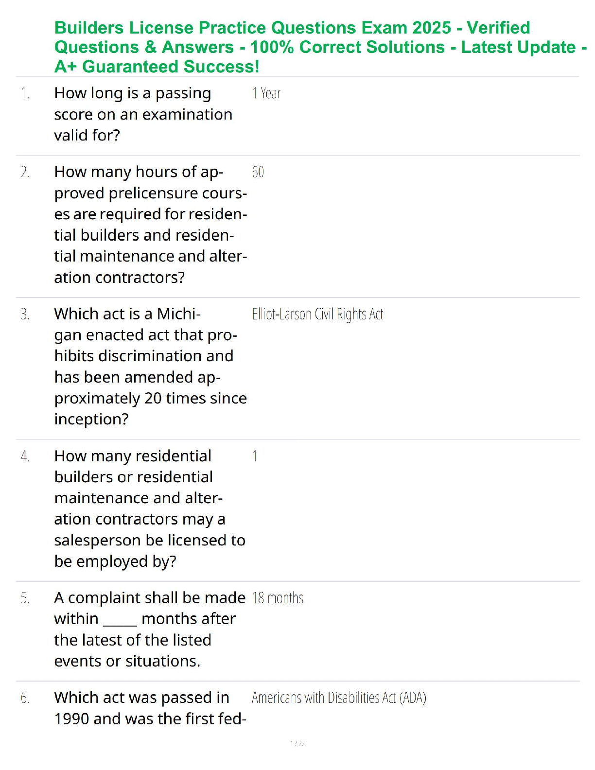
Task: Click the answer "Americans with Disabilities Act (ADA)"
Action: click(339, 698)
